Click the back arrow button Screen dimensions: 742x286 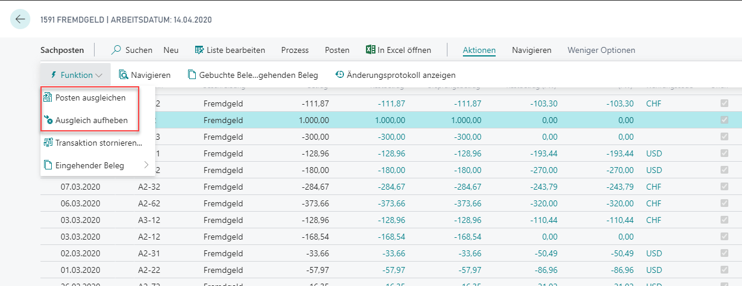pos(21,19)
